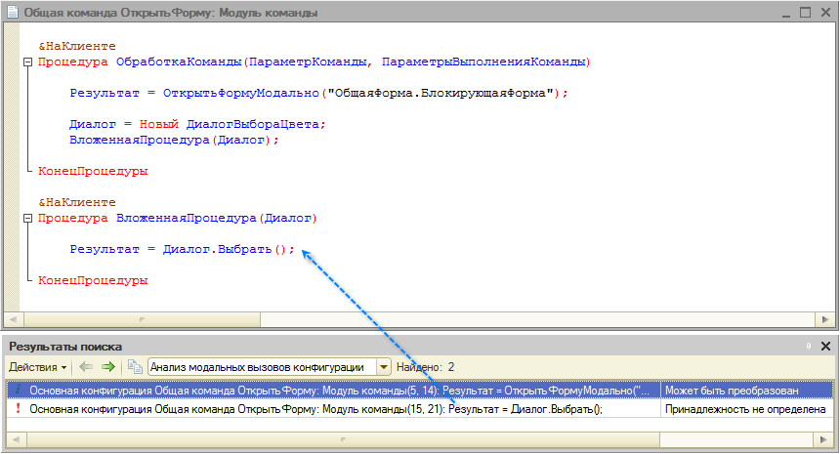This screenshot has width=840, height=454.
Task: Click the Принадлежность не определена status cell
Action: (746, 409)
